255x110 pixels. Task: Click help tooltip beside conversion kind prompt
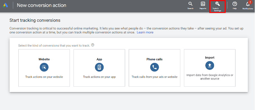pyautogui.click(x=93, y=45)
